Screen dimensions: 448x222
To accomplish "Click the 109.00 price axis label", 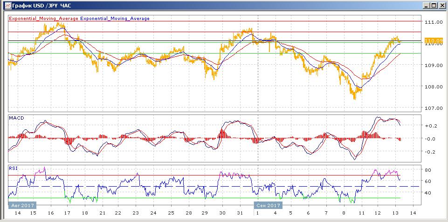I will (434, 65).
